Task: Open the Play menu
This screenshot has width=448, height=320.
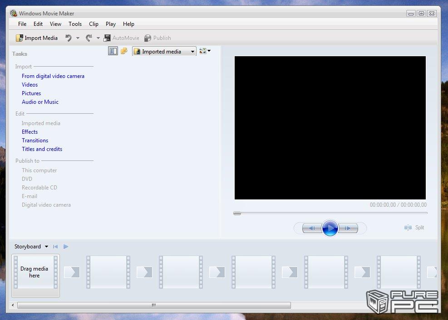Action: (111, 24)
